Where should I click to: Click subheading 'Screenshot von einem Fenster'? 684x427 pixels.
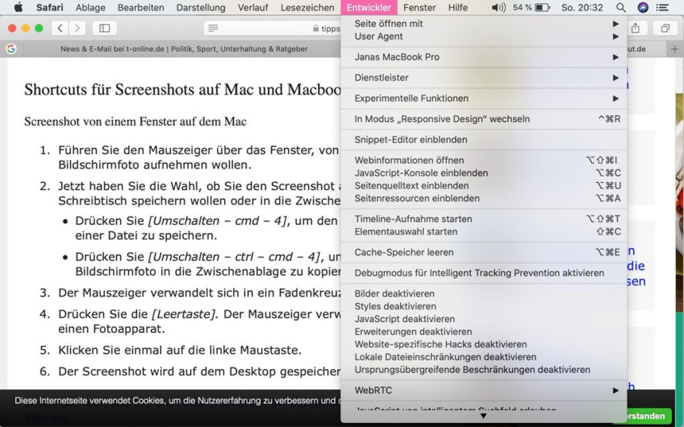[135, 121]
